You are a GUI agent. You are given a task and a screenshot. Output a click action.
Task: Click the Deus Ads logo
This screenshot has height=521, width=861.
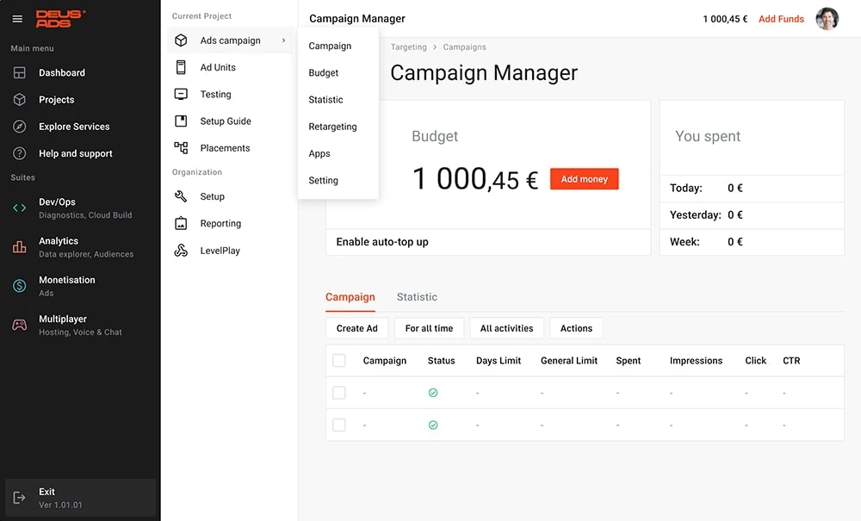(61, 19)
